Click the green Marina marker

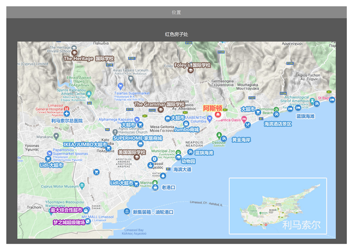pyautogui.click(x=155, y=182)
